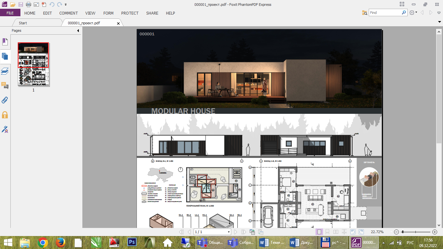
Task: Toggle full screen mode icon in title bar
Action: [402, 4]
